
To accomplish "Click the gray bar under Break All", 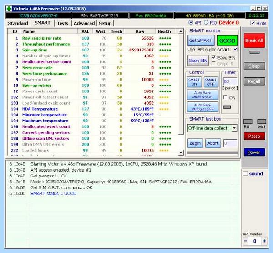I will [x=254, y=52].
